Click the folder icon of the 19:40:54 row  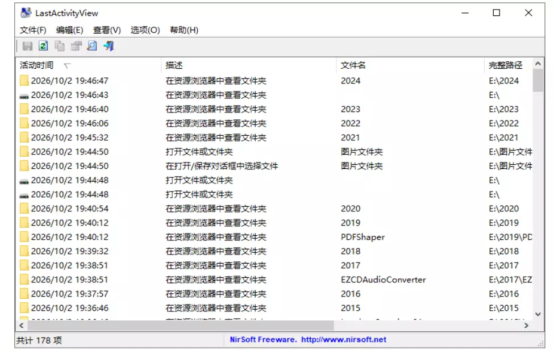[24, 209]
